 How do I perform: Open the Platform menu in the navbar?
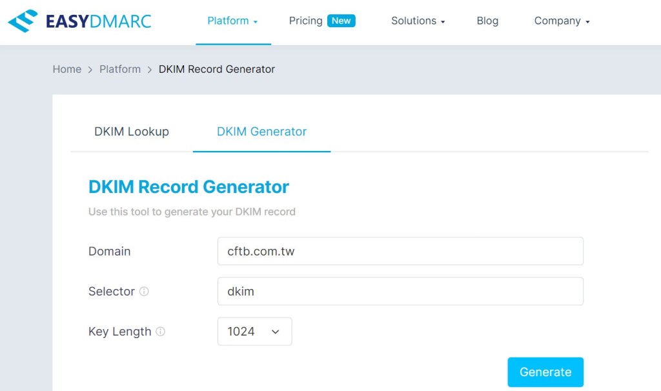[x=232, y=21]
